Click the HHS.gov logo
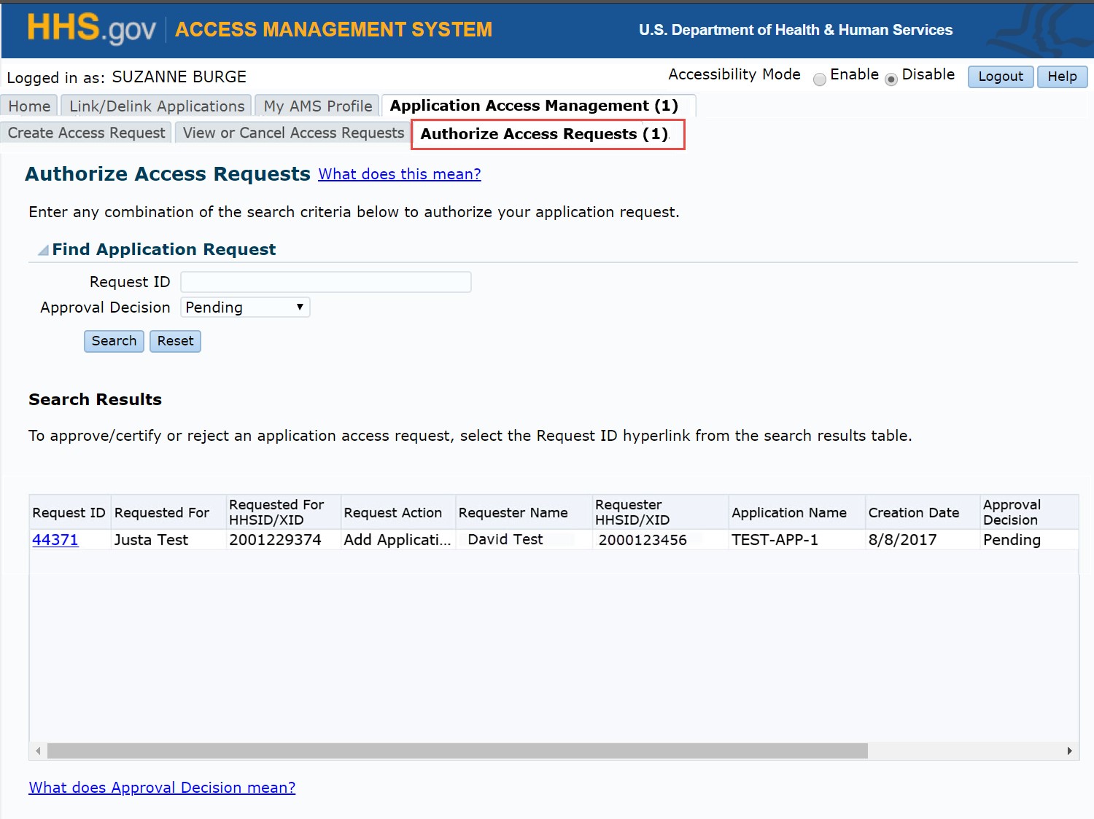This screenshot has height=819, width=1094. coord(91,29)
